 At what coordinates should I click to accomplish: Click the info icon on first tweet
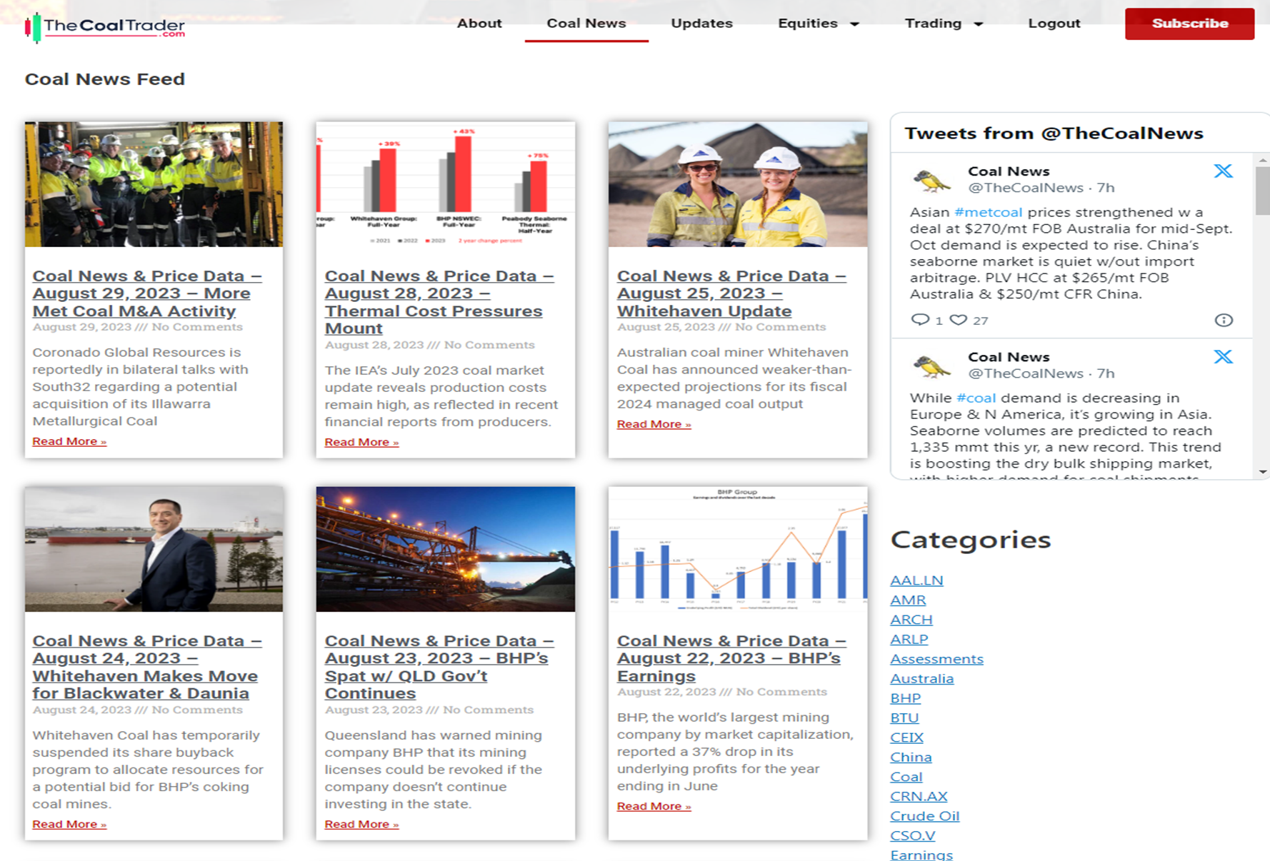point(1224,320)
